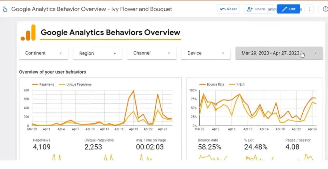Expand the Region filter dropdown
The height and width of the screenshot is (169, 328).
click(x=97, y=54)
